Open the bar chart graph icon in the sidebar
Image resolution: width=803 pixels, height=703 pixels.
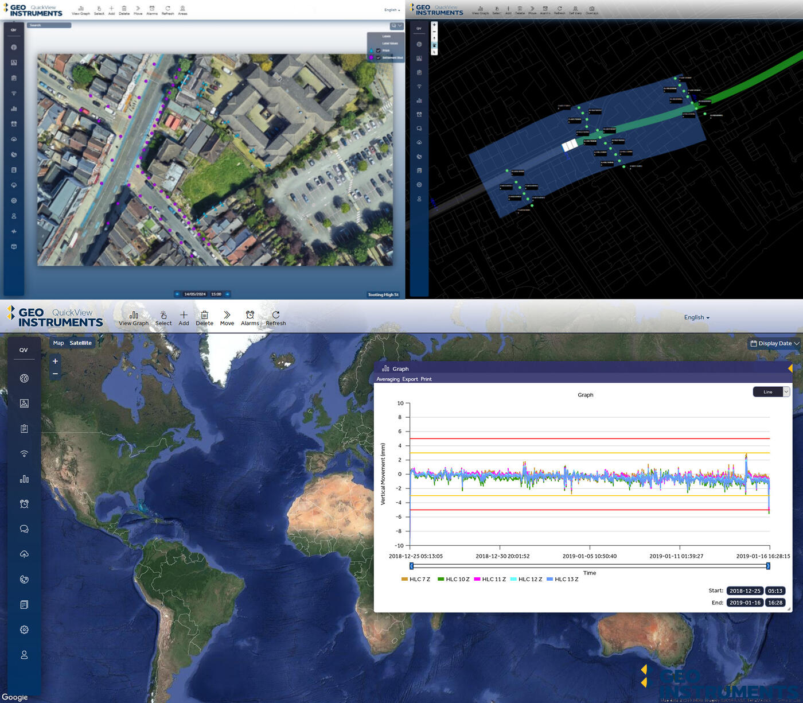(x=24, y=479)
